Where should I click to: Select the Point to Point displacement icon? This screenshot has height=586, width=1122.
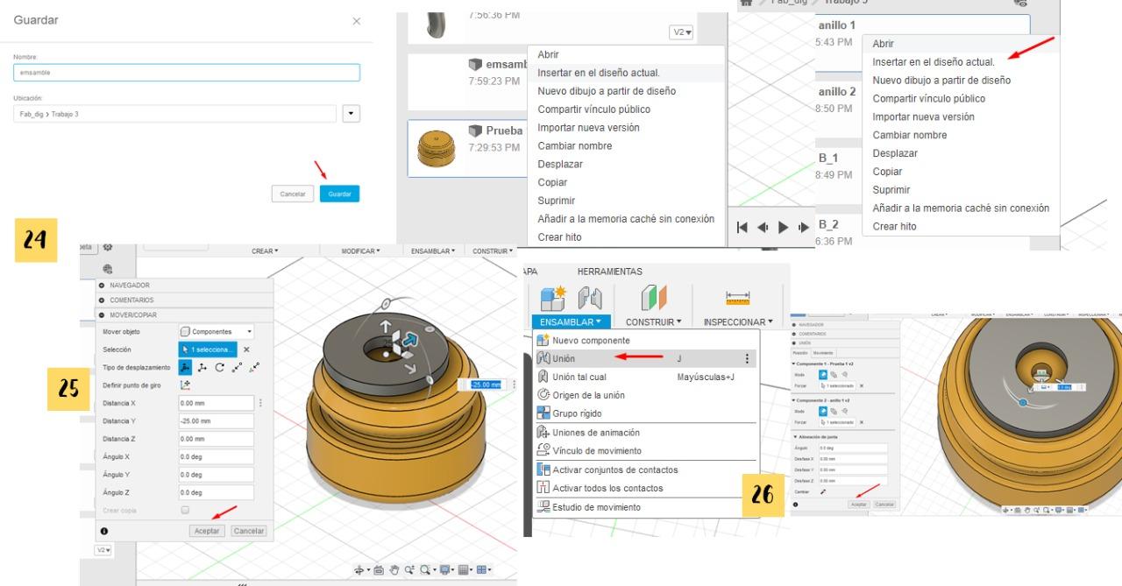tap(236, 367)
